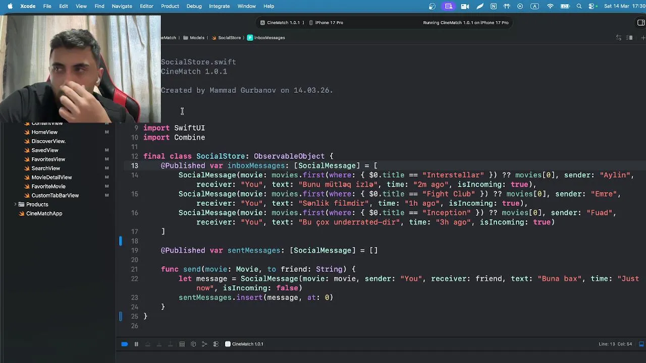The width and height of the screenshot is (646, 363).
Task: Choose the iPhone 17 Pro run destination
Action: pyautogui.click(x=326, y=23)
